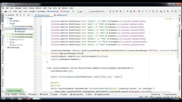Image resolution: width=182 pixels, height=102 pixels.
Task: Click the red Stop button in toolbar
Action: 135,11
